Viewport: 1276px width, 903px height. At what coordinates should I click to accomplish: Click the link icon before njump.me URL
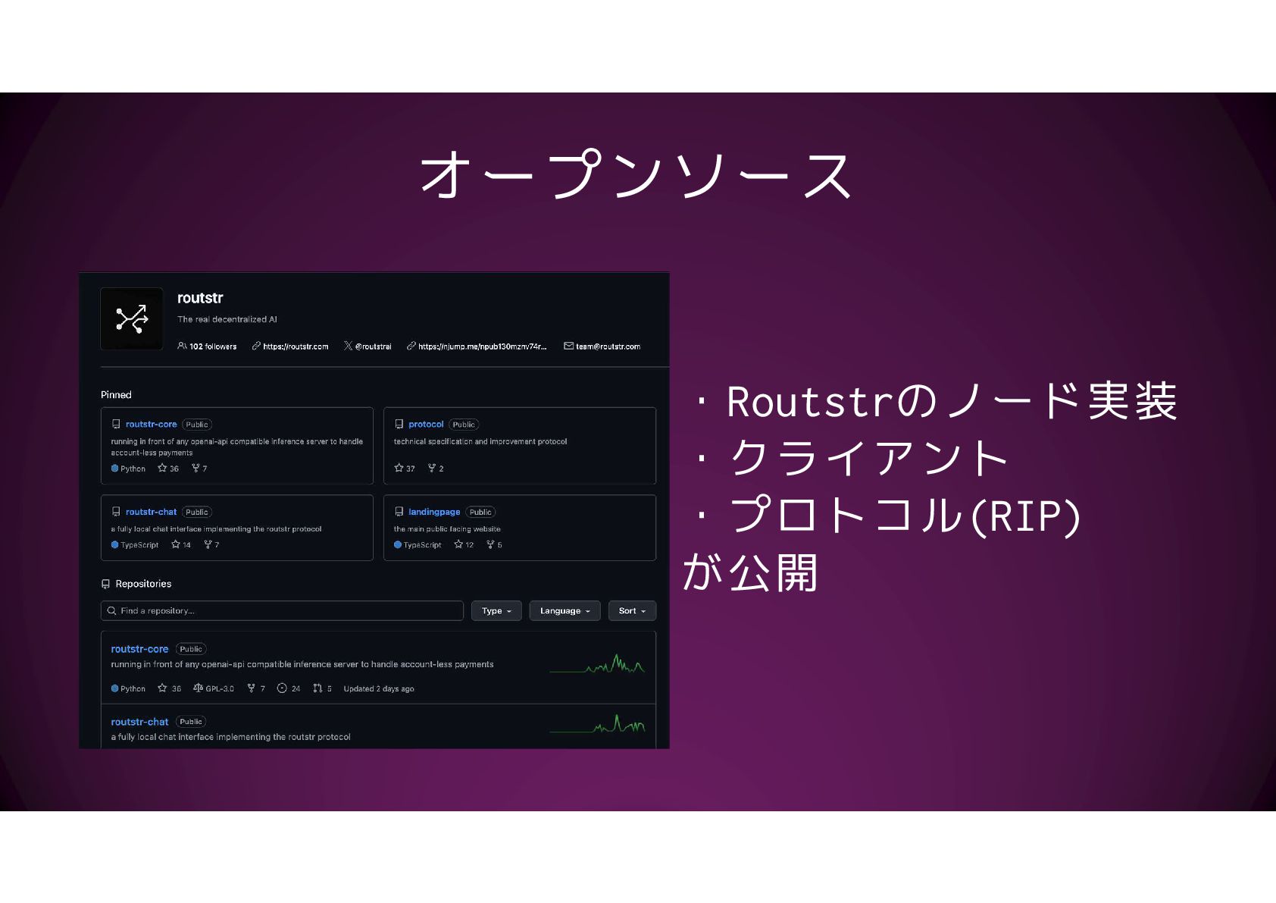pyautogui.click(x=411, y=346)
